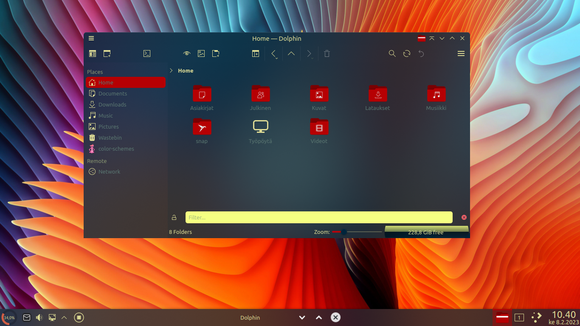580x326 pixels.
Task: Select the Asiakirjat folder
Action: (202, 98)
